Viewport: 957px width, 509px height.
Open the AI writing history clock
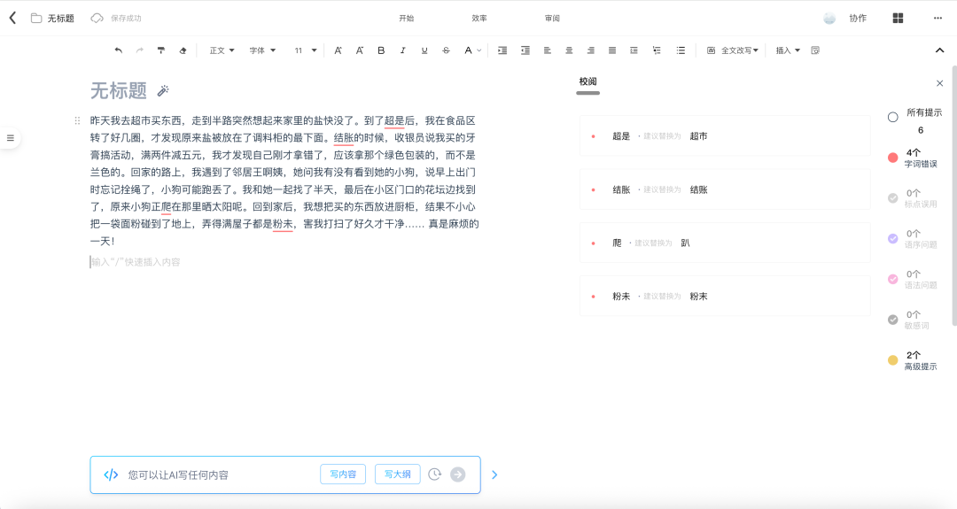(434, 474)
